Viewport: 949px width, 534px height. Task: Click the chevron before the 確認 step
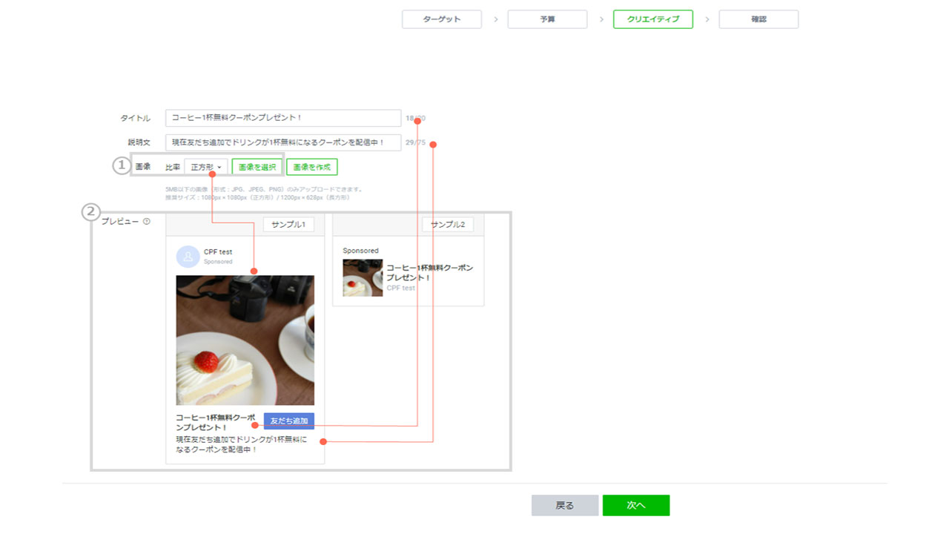coord(707,19)
